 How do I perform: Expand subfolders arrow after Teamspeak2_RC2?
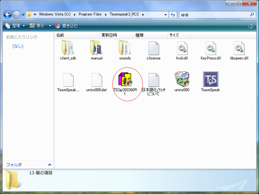(143, 15)
